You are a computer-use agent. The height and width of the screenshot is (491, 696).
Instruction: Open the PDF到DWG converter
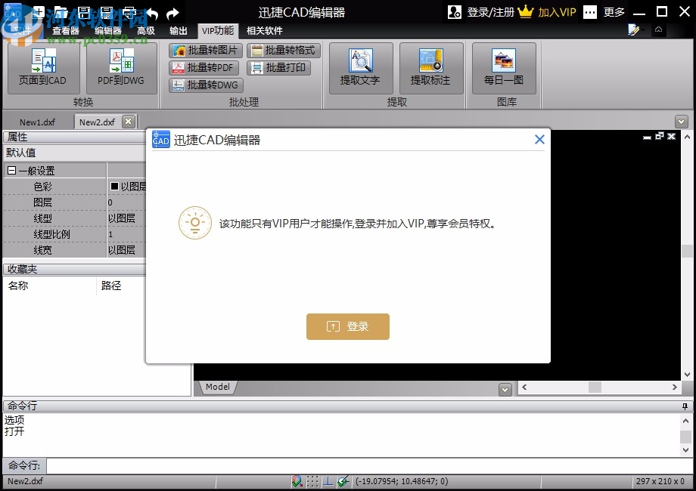click(x=120, y=72)
